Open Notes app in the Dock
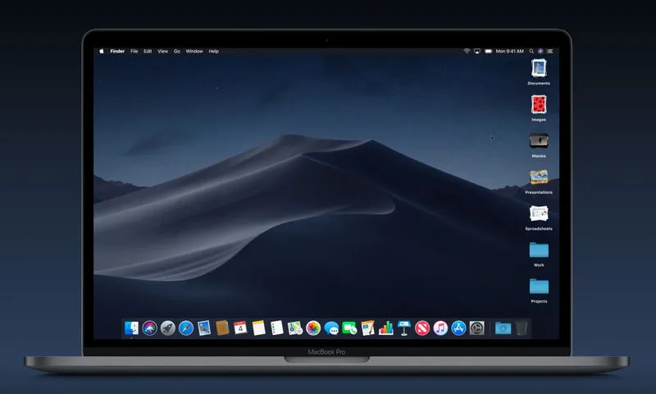The height and width of the screenshot is (394, 656). [258, 328]
